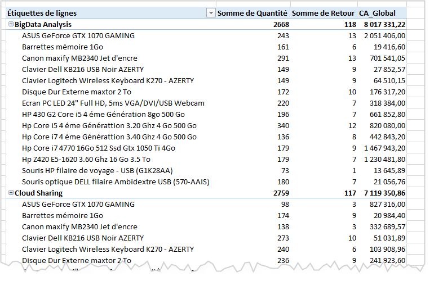Select Souris HP filaire de voyage row
This screenshot has height=281, width=434.
pyautogui.click(x=98, y=171)
